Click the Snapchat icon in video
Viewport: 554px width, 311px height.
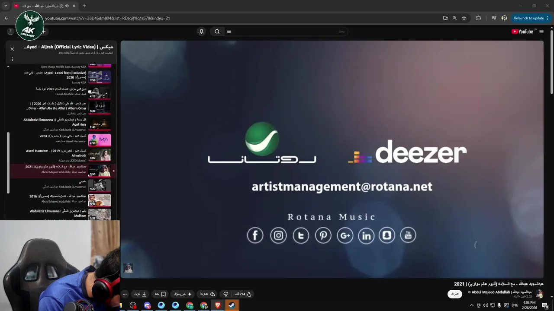[387, 235]
